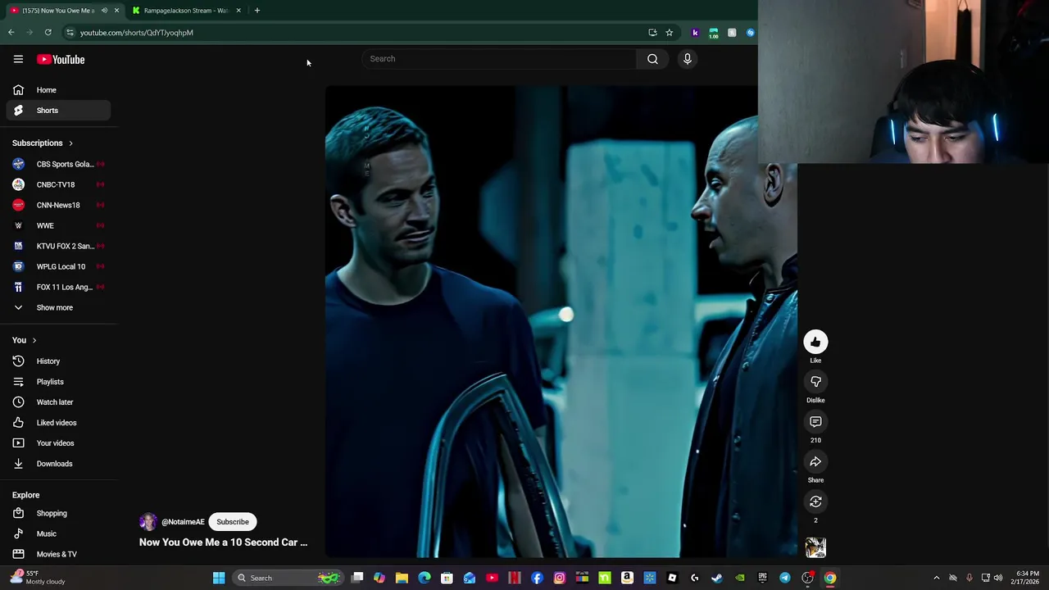Screen dimensions: 1049x590
Task: Open the purple K extension in the toolbar
Action: (x=695, y=33)
